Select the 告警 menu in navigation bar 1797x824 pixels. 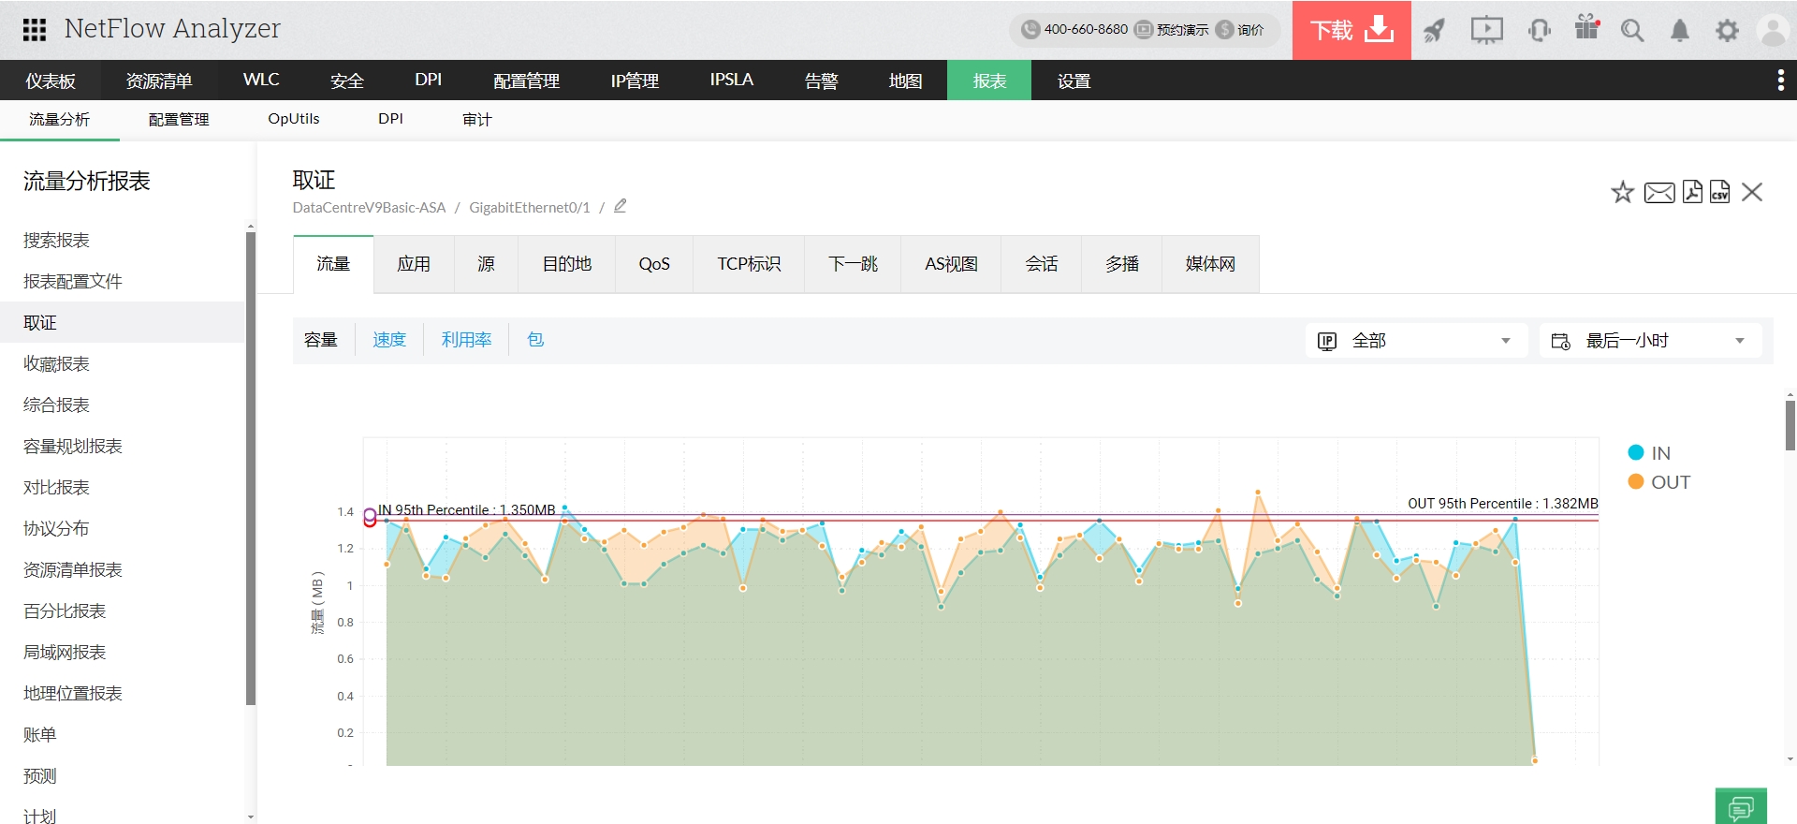click(821, 81)
